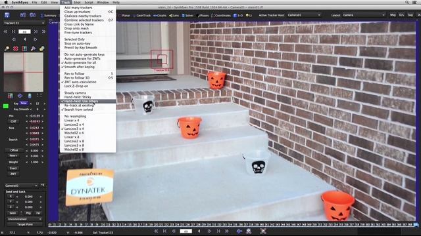Open the Phases room
This screenshot has height=236, width=421.
[x=203, y=16]
